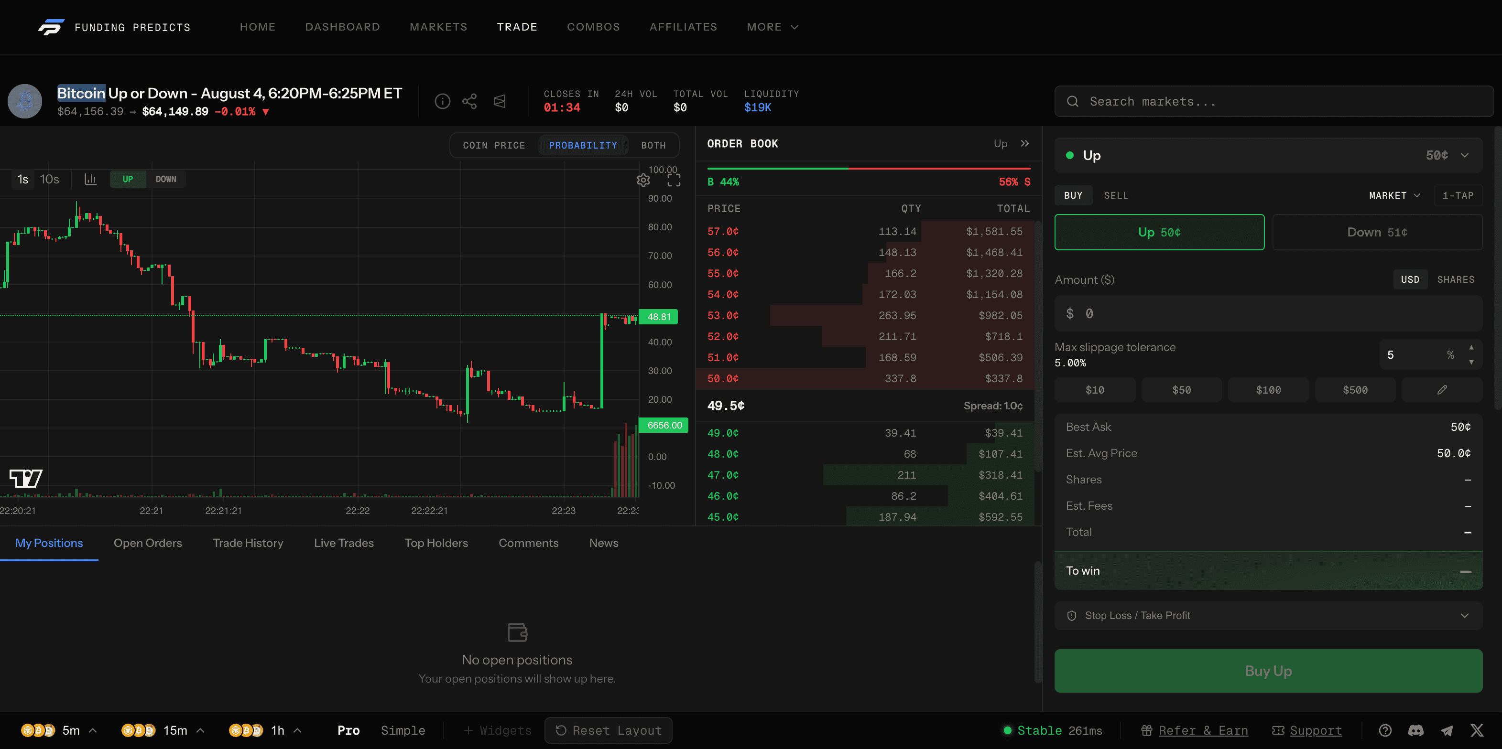Click Reset Layout button
Viewport: 1502px width, 749px height.
pos(608,730)
